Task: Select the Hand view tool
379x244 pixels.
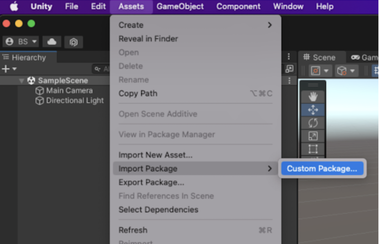Action: click(x=313, y=97)
